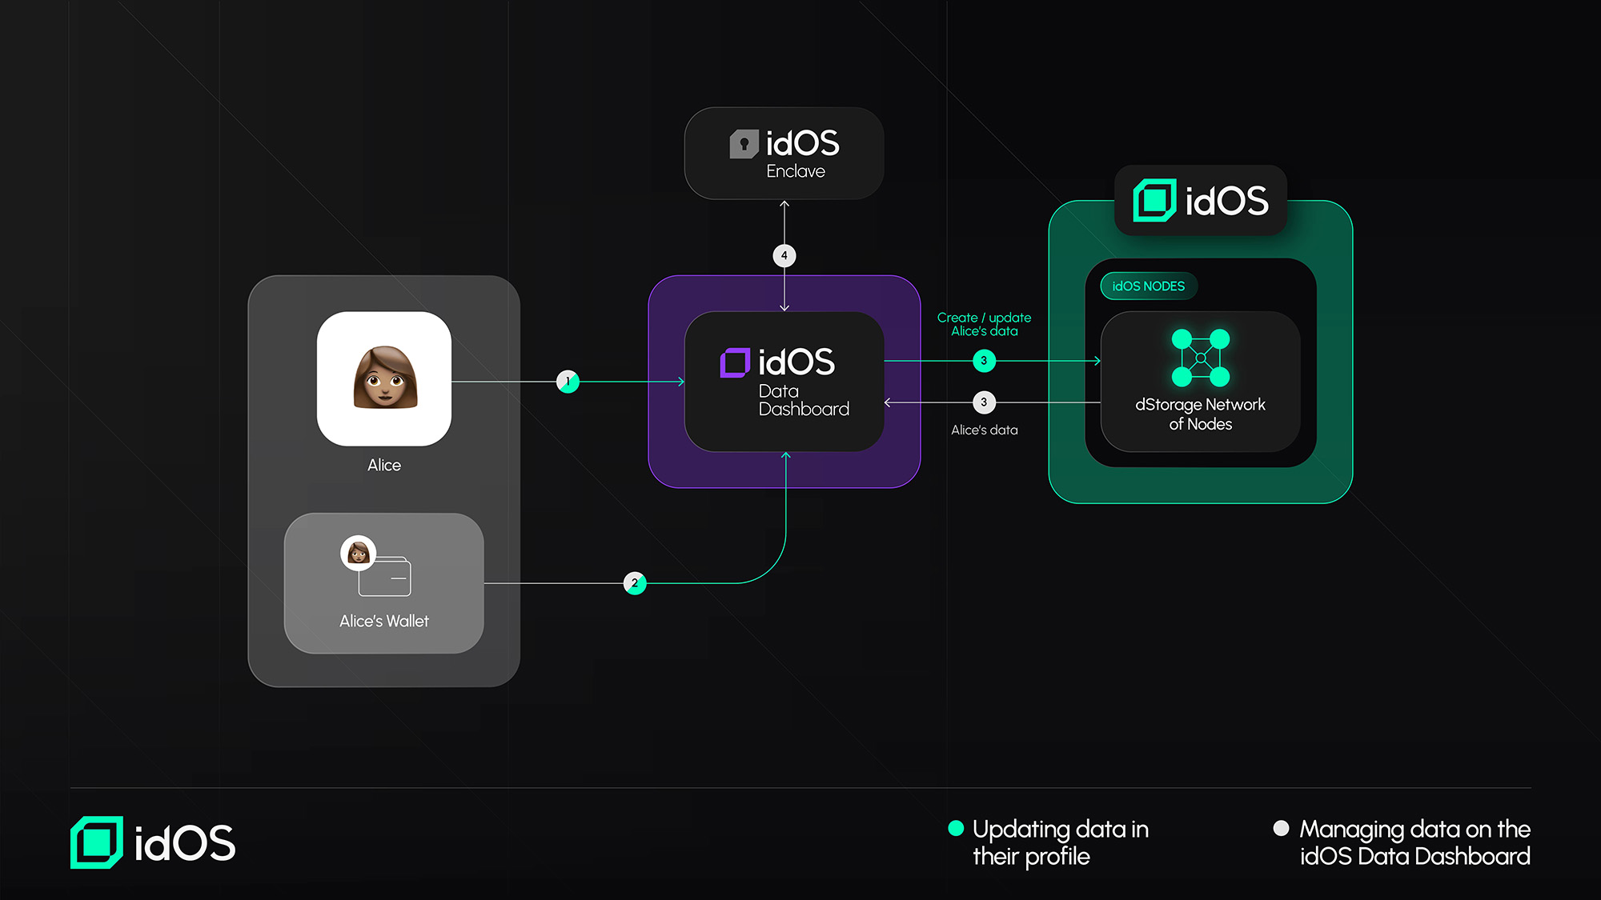
Task: Click the small Alice avatar on the wallet
Action: [x=358, y=552]
